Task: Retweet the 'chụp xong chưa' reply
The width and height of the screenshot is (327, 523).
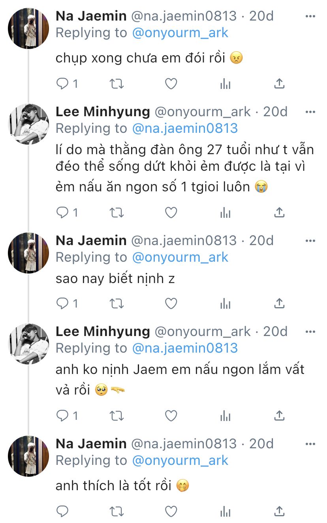Action: (117, 83)
